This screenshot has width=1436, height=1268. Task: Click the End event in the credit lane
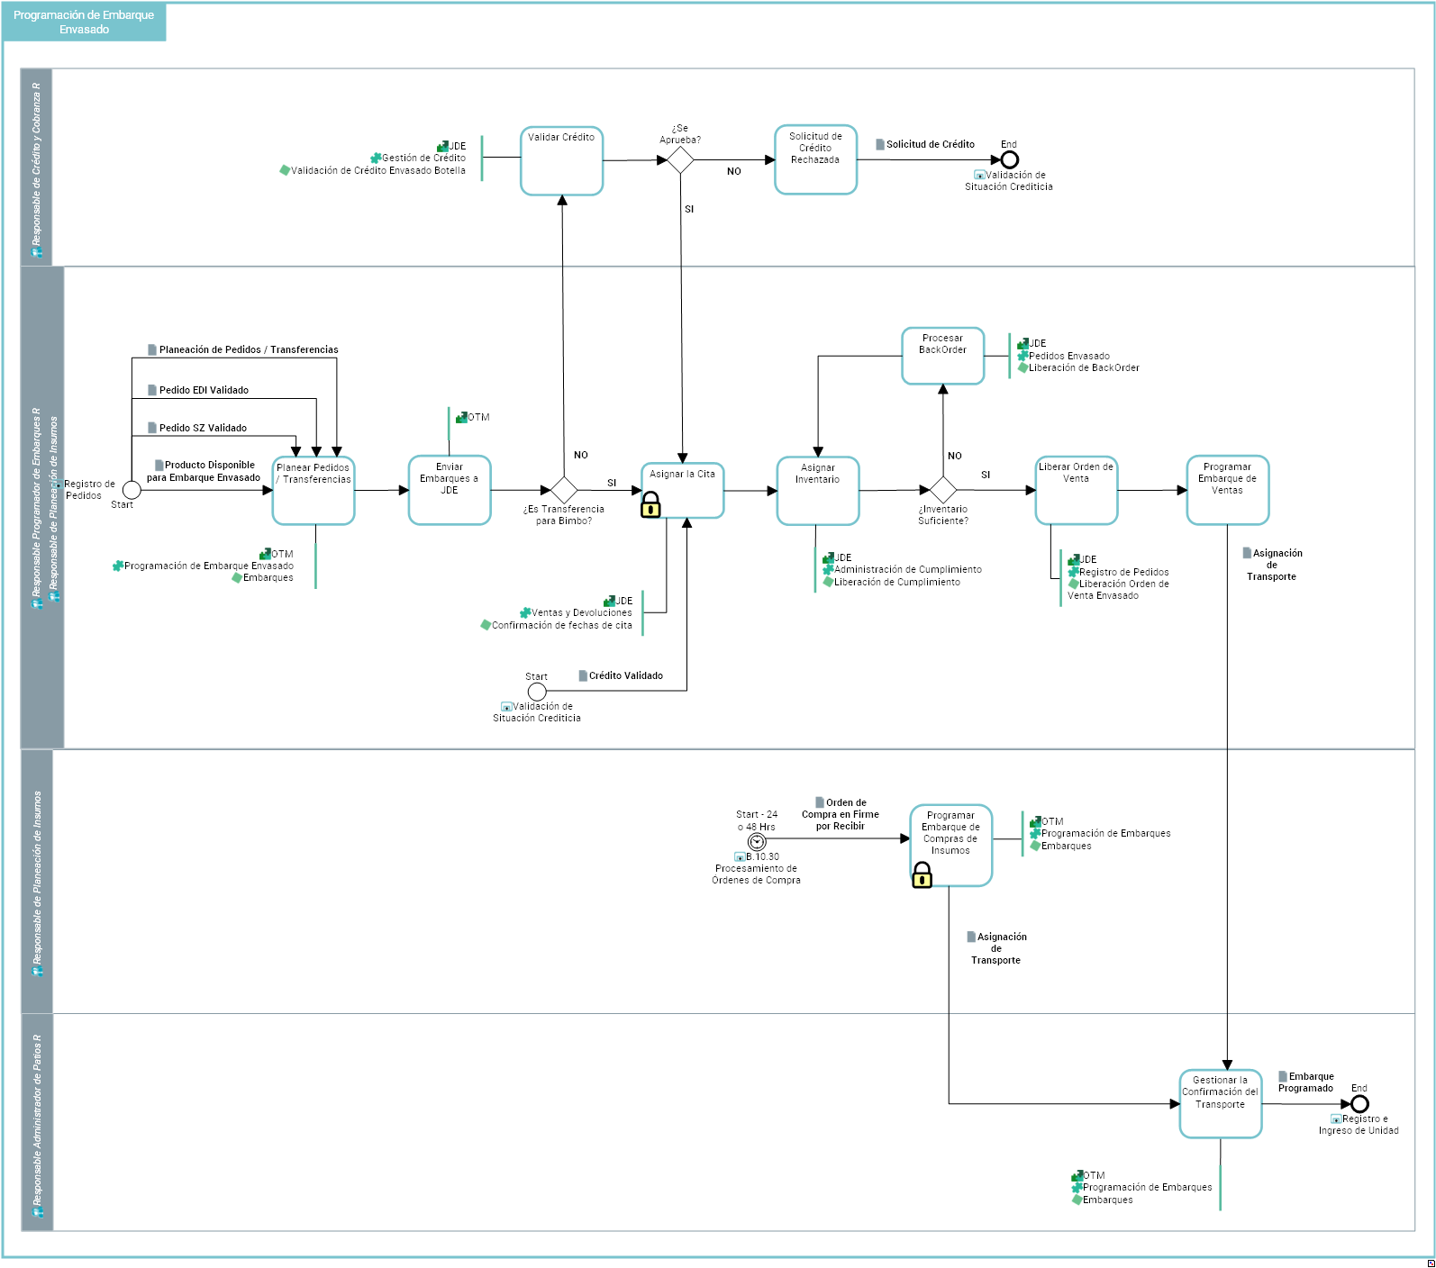point(1010,159)
